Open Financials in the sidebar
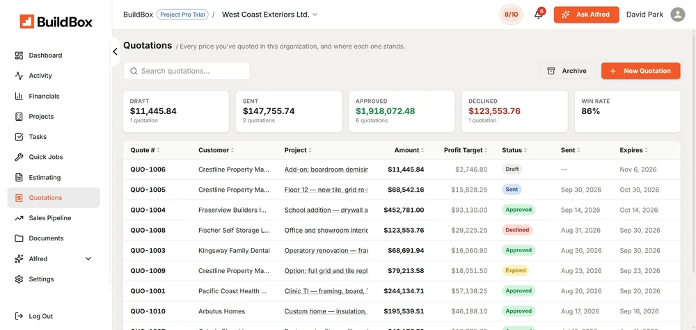The height and width of the screenshot is (330, 696). 54,96
